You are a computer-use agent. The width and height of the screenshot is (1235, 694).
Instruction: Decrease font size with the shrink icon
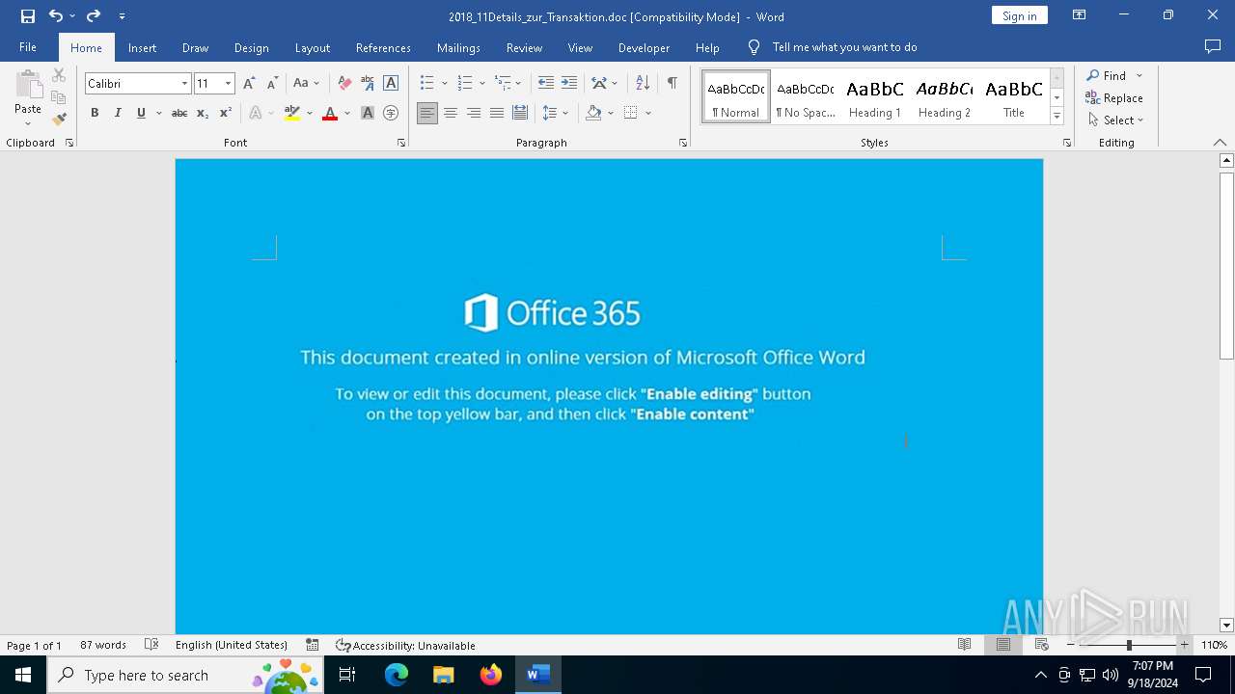272,84
